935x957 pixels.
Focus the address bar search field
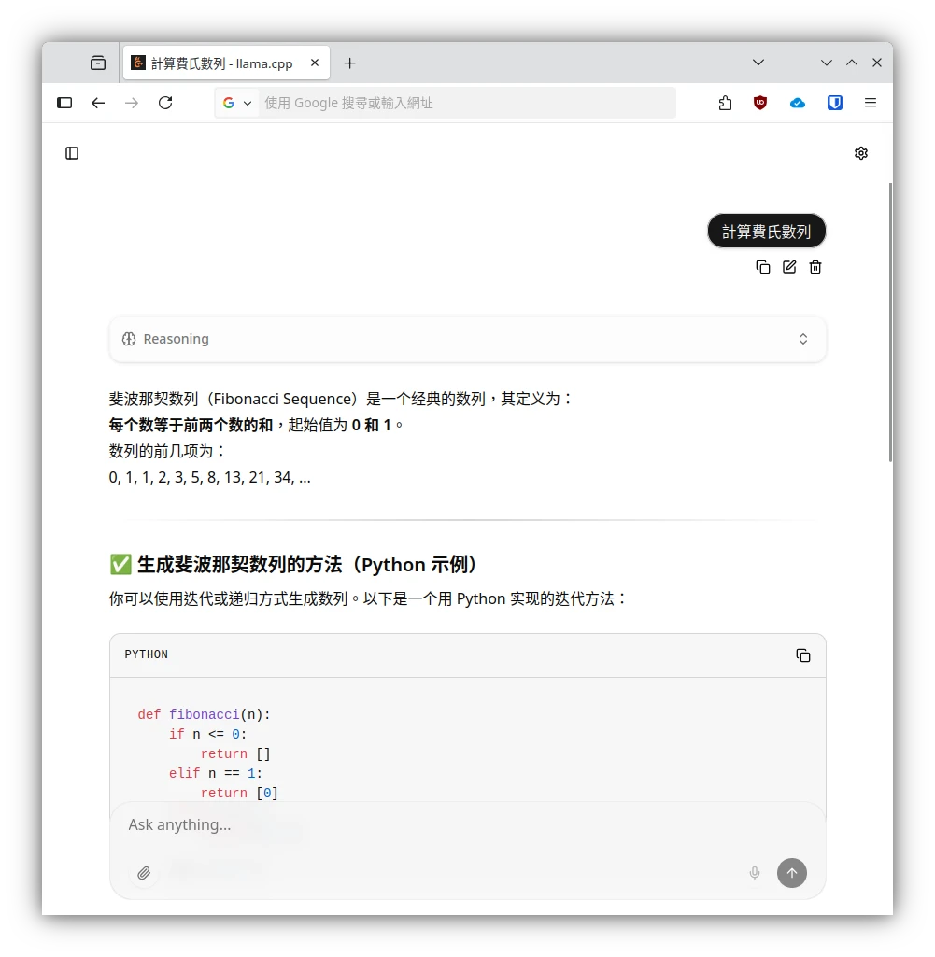click(467, 103)
